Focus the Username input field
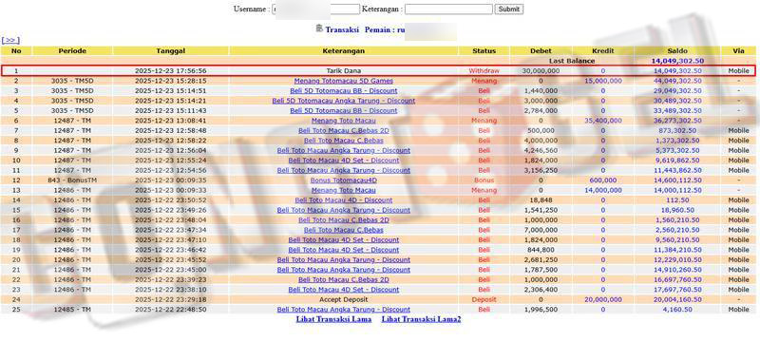760x342 pixels. click(x=316, y=9)
